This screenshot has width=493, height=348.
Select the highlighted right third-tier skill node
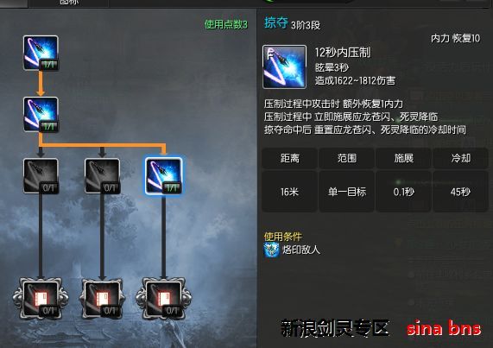163,176
